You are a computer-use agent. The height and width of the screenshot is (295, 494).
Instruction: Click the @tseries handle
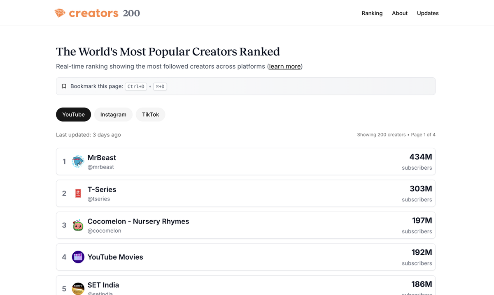tap(99, 198)
